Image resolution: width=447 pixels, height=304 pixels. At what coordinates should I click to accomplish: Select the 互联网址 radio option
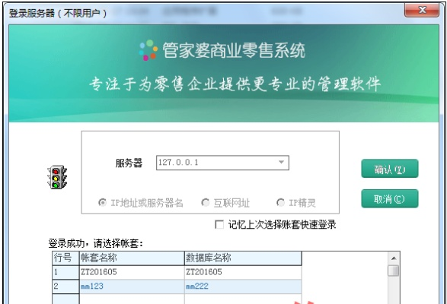coord(206,202)
